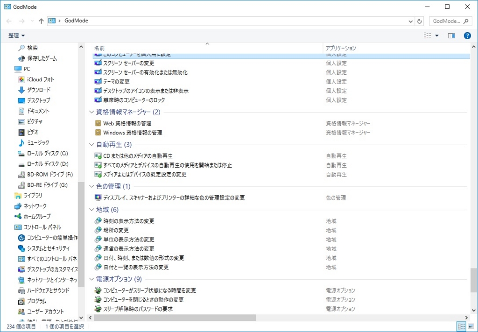This screenshot has width=478, height=332.
Task: Click the ユーザー アカウント icon
Action: 21,311
